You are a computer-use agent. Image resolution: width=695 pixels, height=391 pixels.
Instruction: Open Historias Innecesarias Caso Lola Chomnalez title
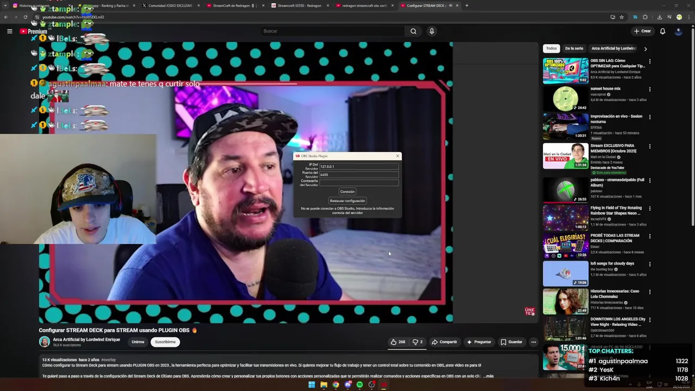click(615, 294)
